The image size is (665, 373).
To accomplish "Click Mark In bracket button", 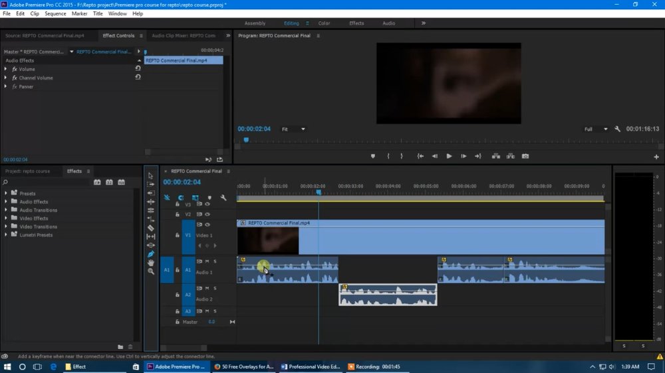I will tap(388, 156).
